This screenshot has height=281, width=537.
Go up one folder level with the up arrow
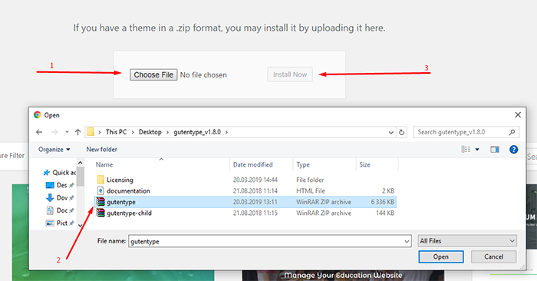[77, 132]
